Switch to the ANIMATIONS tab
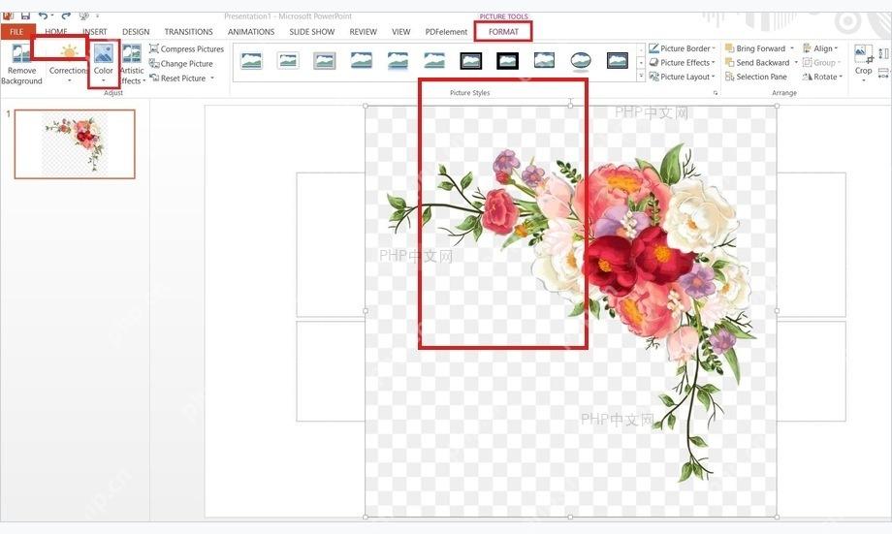This screenshot has height=534, width=892. tap(251, 32)
